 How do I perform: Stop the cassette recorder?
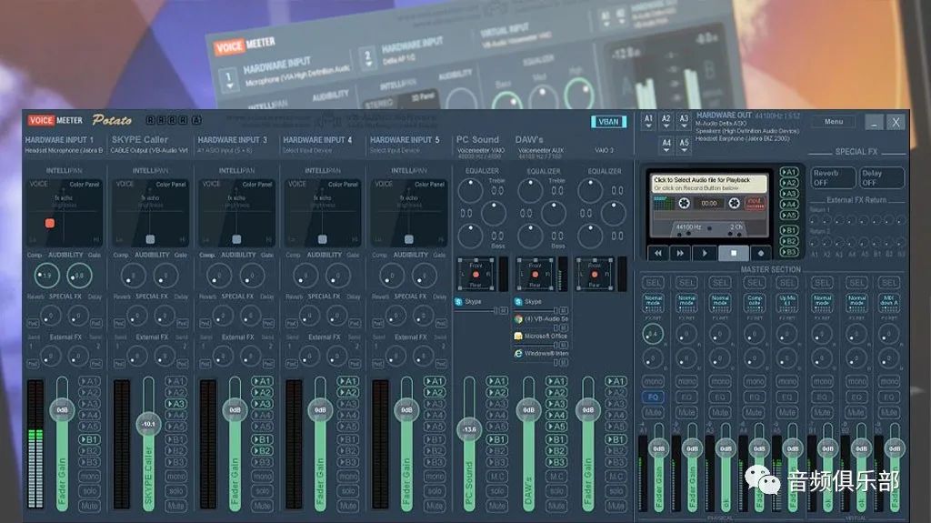(734, 253)
